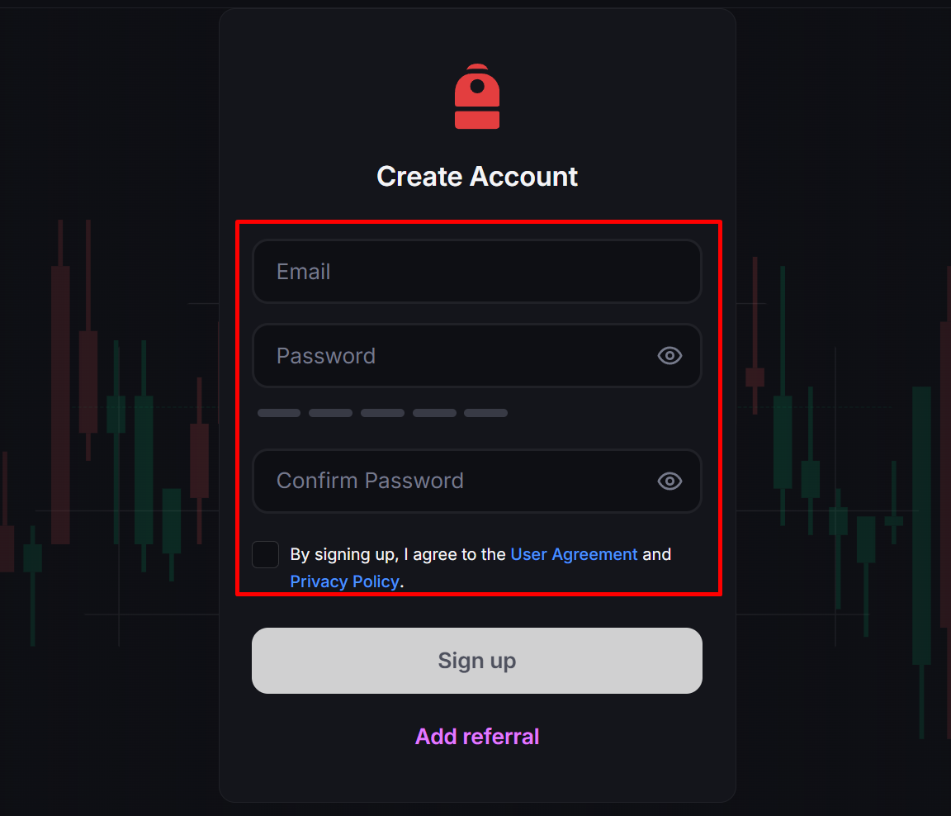Check the agreement checkbox

266,554
